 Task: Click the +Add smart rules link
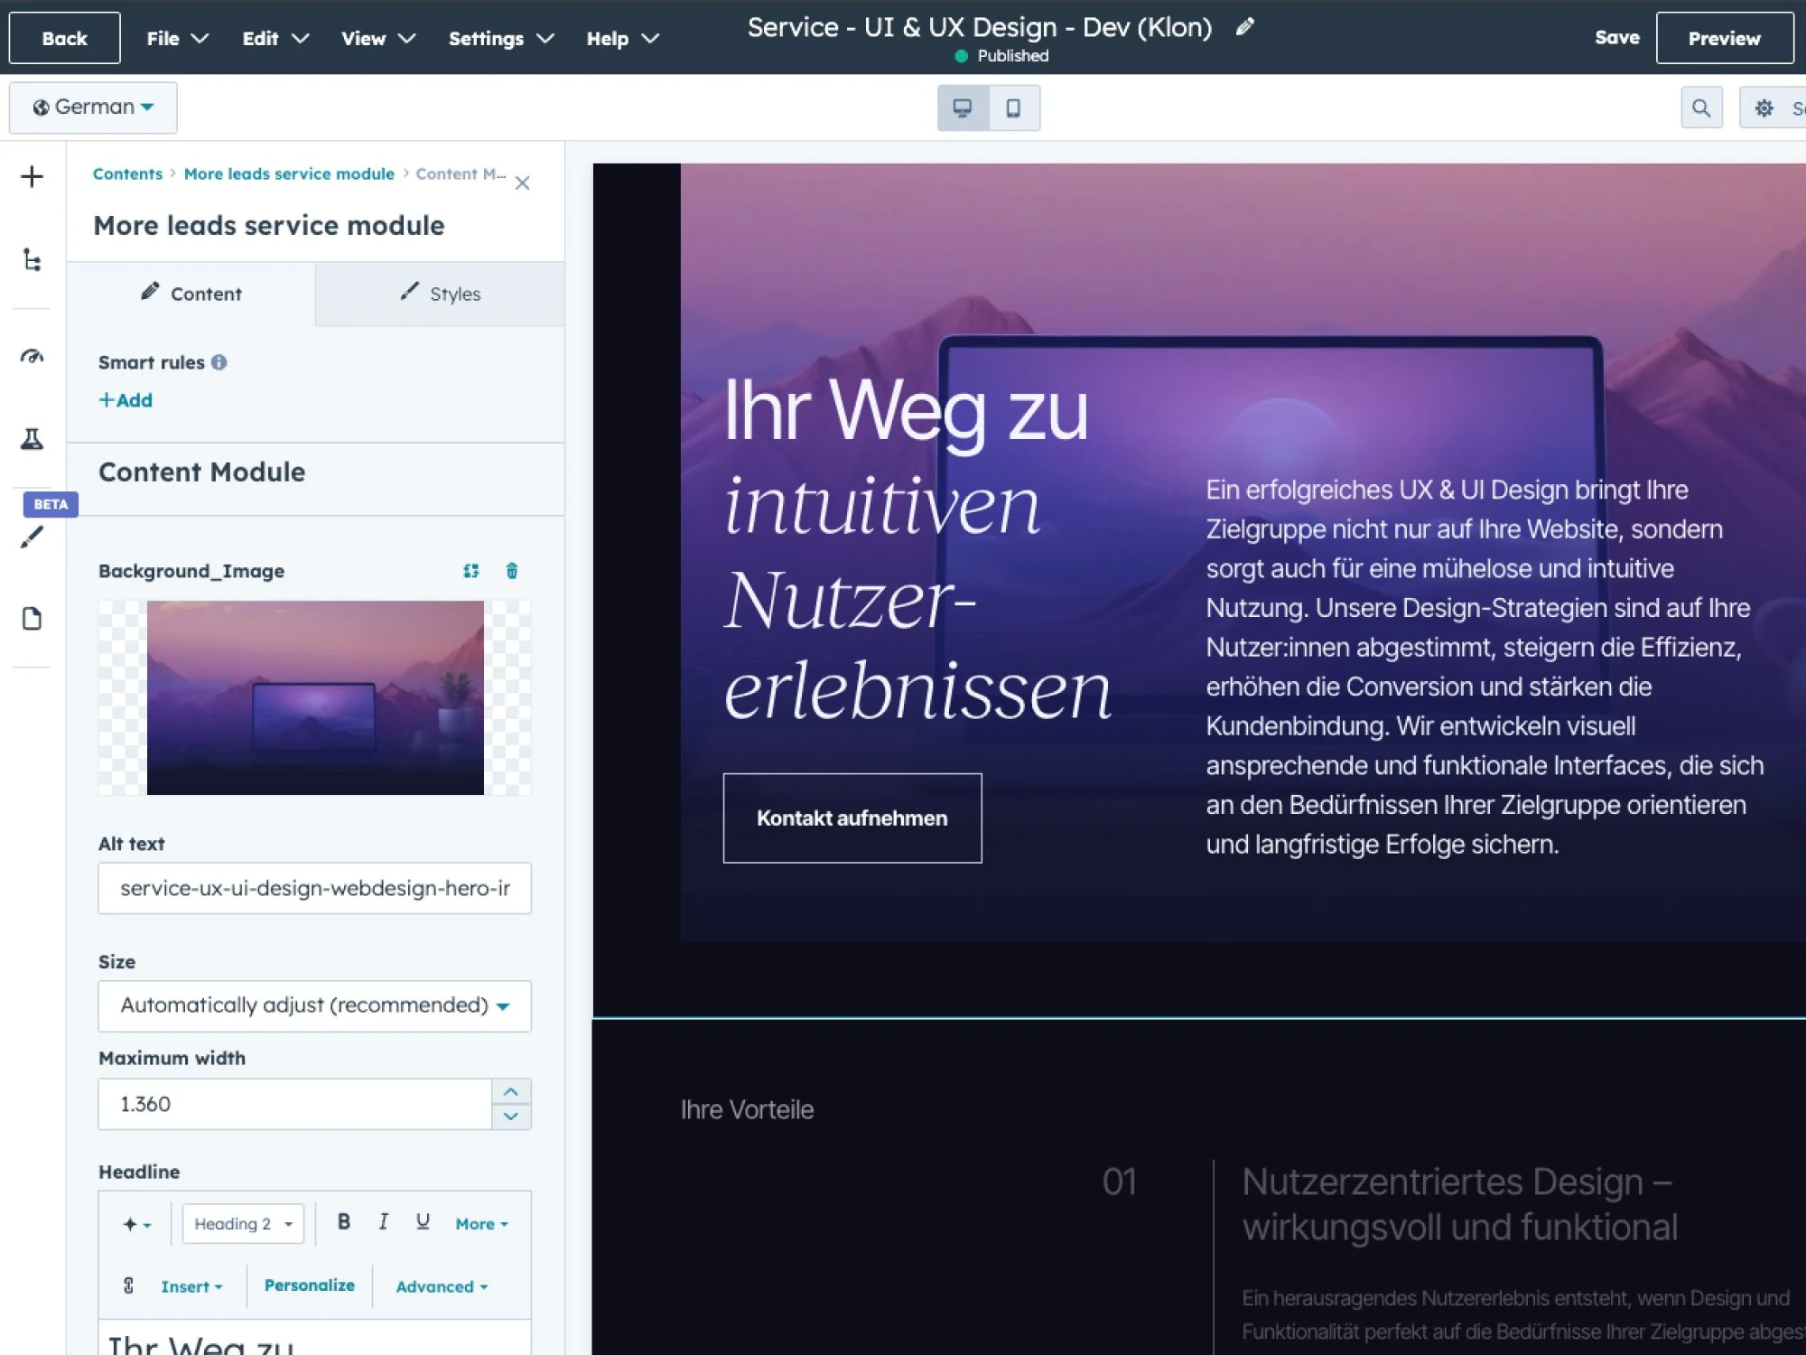[x=126, y=400]
